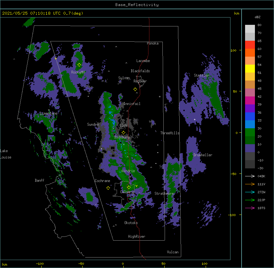The image size is (274, 268).
Task: Click the Base_Reflectivity title
Action: 137,5
